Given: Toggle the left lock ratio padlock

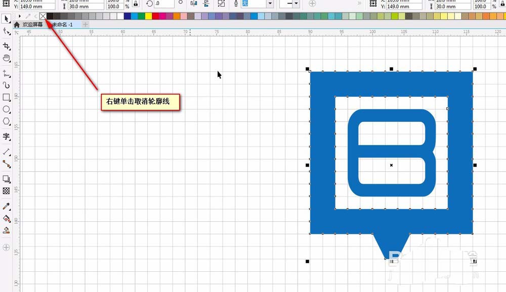Looking at the screenshot, I should [x=136, y=4].
